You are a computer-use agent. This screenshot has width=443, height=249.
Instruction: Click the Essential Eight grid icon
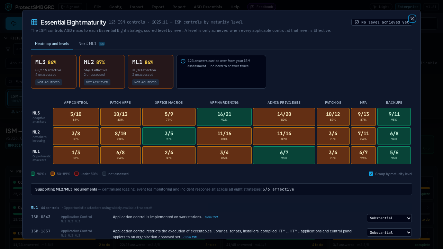[34, 22]
